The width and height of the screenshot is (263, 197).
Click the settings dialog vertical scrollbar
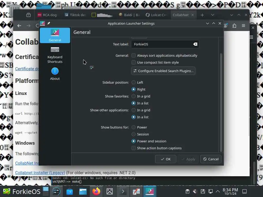pos(221,103)
